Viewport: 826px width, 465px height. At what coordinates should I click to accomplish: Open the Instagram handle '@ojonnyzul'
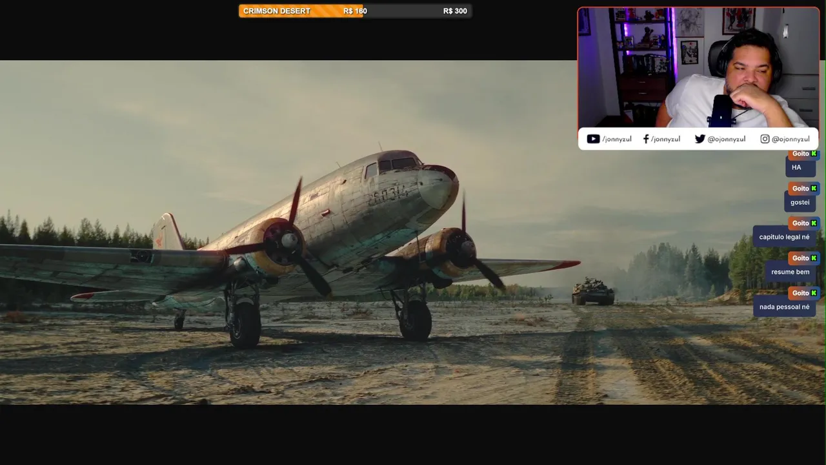click(x=791, y=139)
